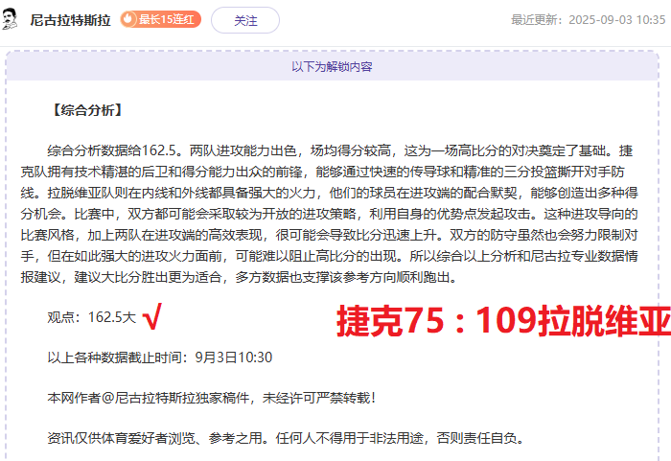The height and width of the screenshot is (461, 671).
Task: Click the 【综合分析】 heading
Action: pos(87,110)
